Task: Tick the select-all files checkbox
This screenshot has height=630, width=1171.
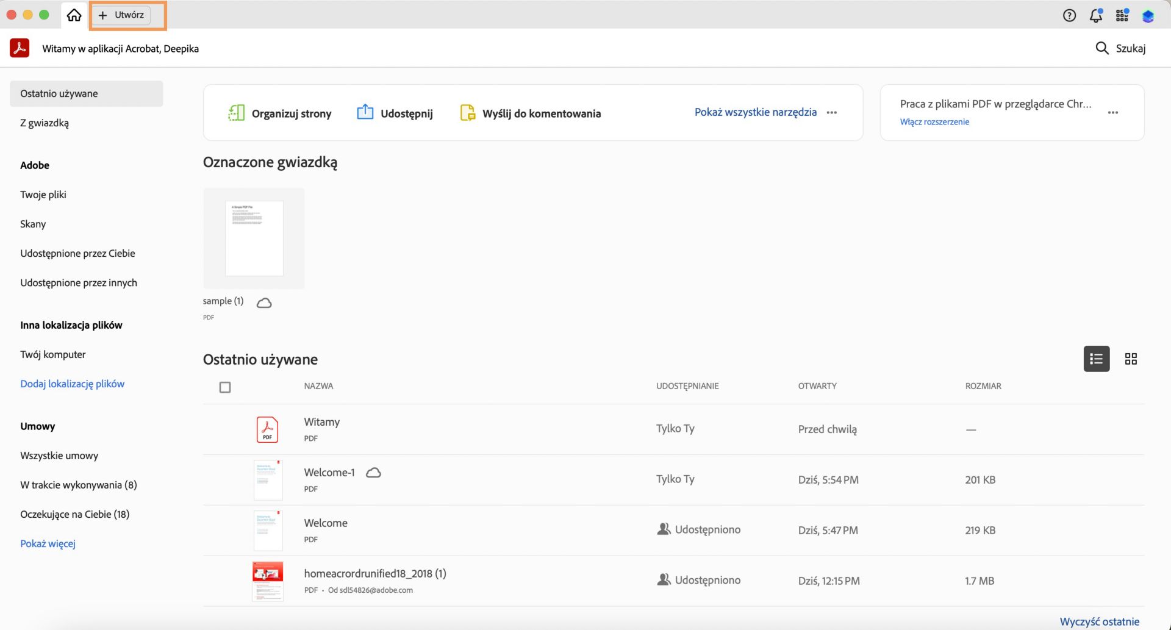Action: pos(225,387)
